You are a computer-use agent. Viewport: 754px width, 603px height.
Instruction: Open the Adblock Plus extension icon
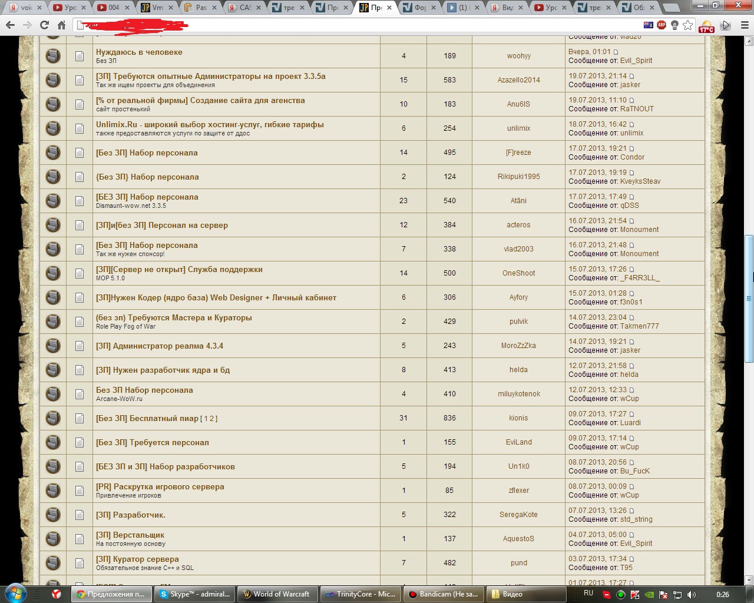point(662,25)
